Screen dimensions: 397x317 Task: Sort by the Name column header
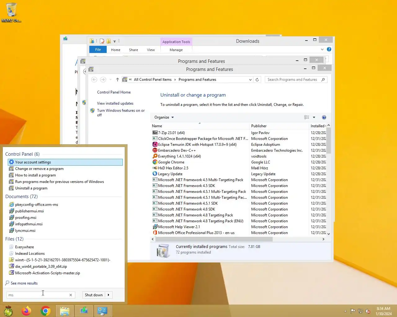pos(200,126)
